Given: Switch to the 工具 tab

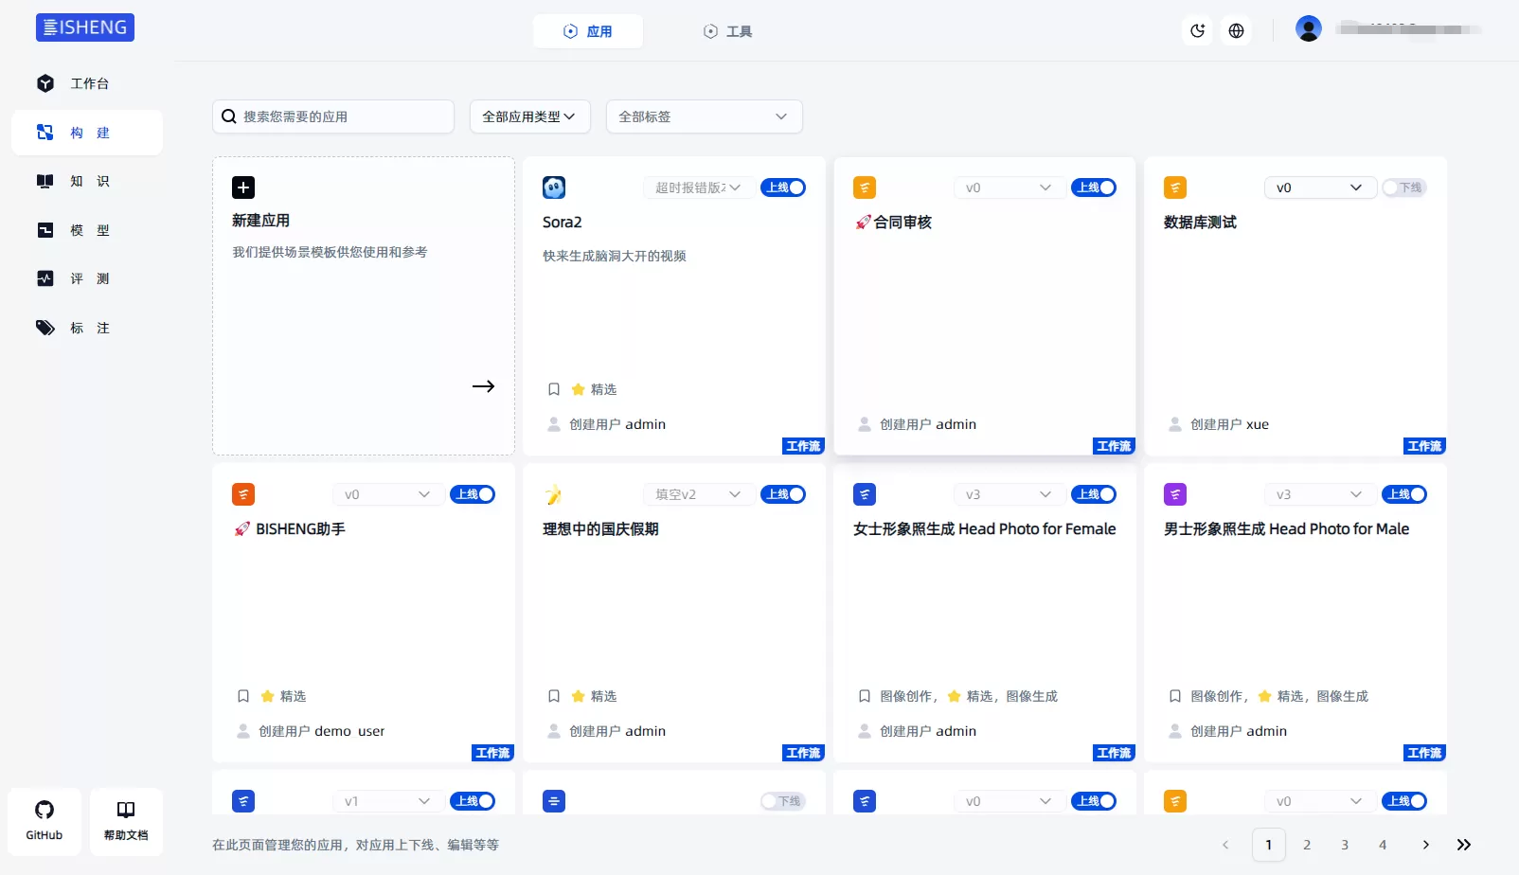Looking at the screenshot, I should [727, 31].
